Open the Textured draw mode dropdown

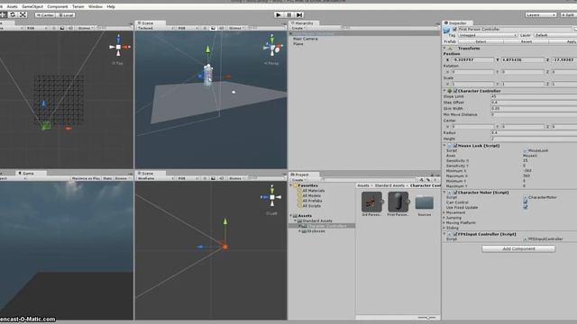pos(155,28)
